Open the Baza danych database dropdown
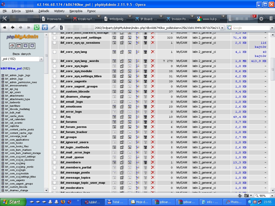The image size is (275, 206). tap(22, 59)
